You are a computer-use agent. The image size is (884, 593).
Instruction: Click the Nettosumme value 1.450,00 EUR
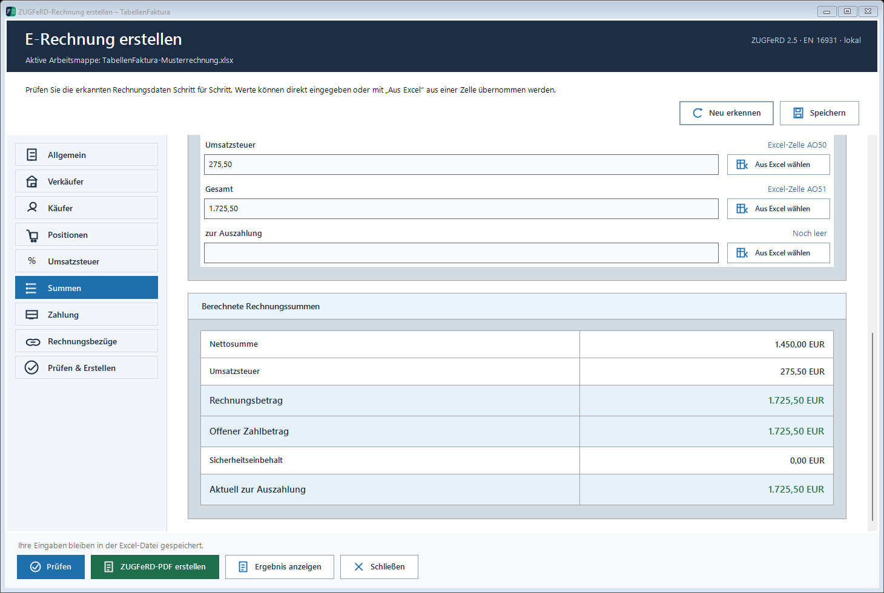799,344
